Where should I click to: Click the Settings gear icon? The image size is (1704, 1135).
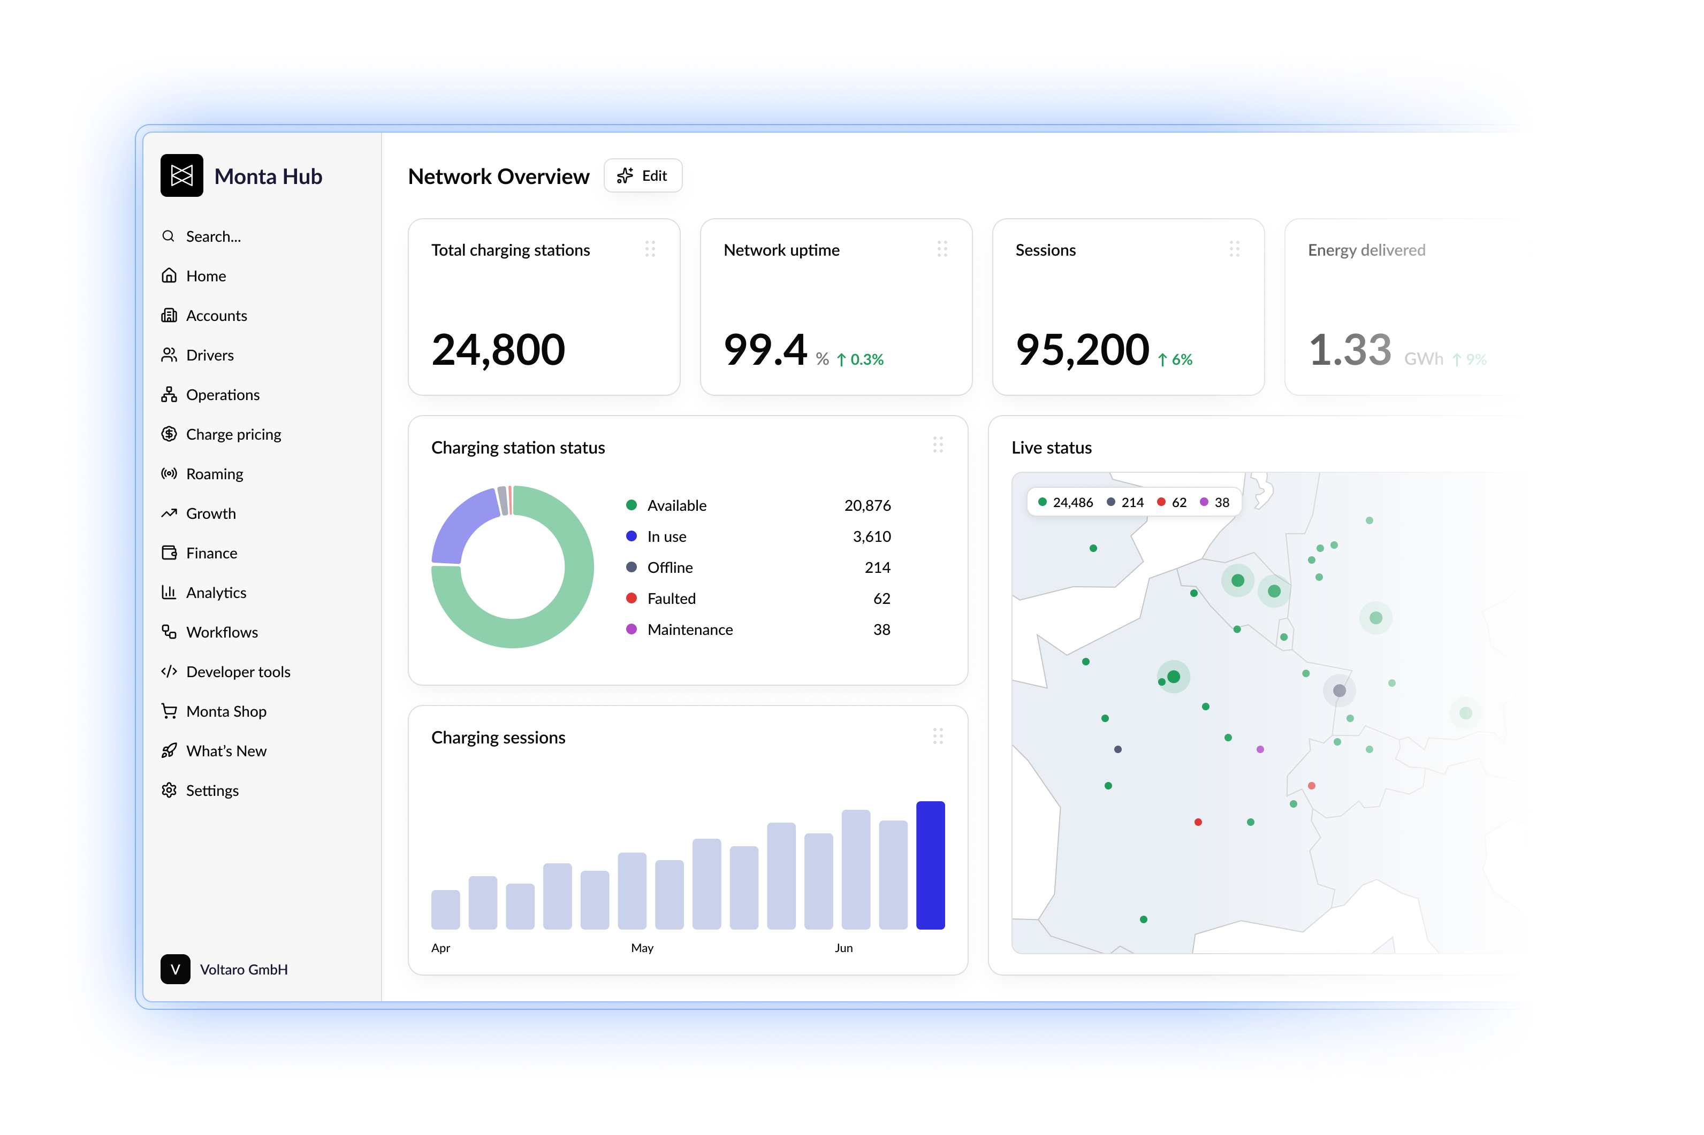pyautogui.click(x=169, y=791)
